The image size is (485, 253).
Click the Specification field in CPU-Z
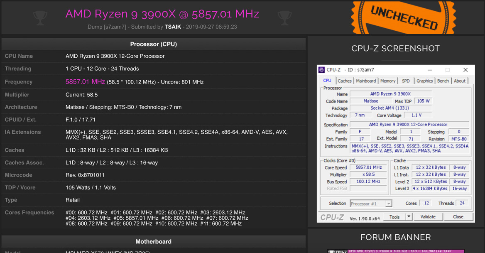409,125
